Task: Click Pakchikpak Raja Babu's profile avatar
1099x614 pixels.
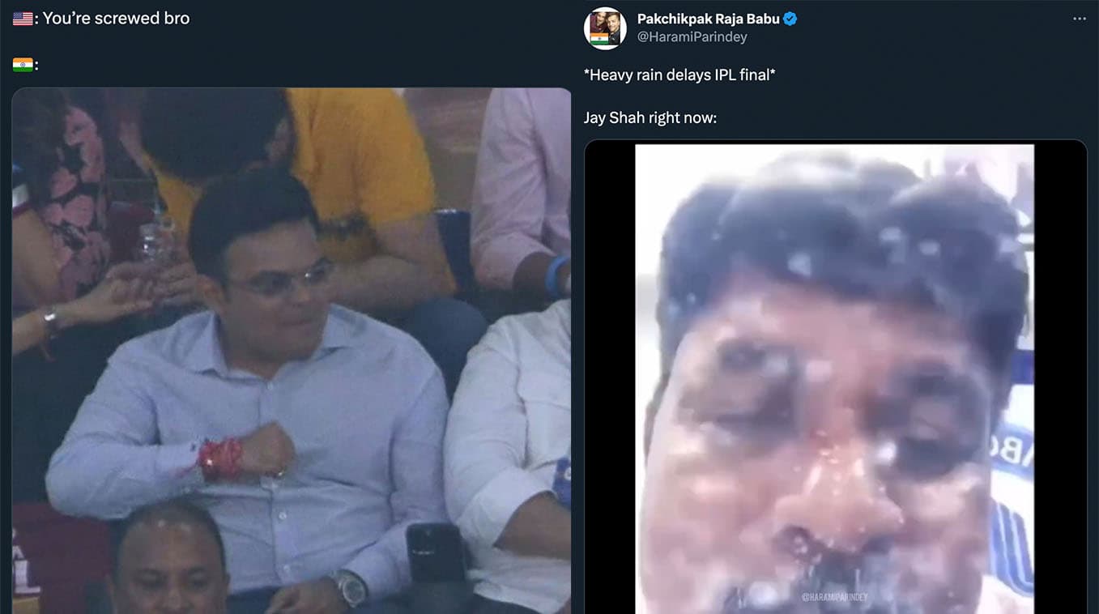Action: click(604, 29)
